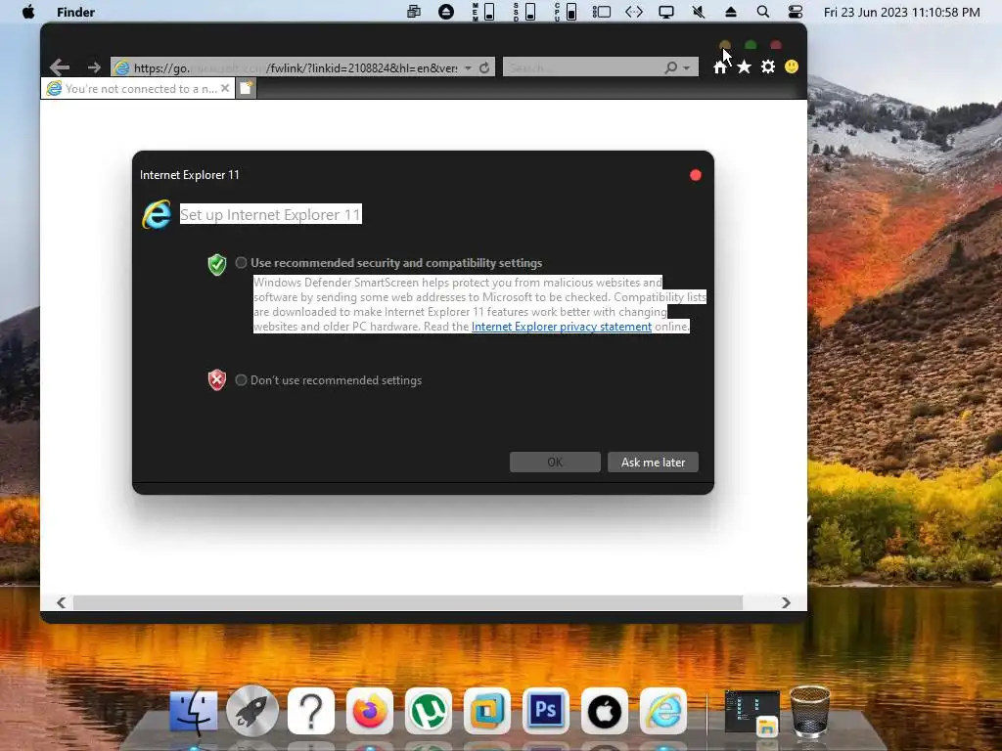Open the question mark app in the dock
Image resolution: width=1002 pixels, height=751 pixels.
coord(311,711)
